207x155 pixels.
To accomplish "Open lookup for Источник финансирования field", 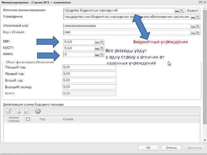I will (177, 10).
